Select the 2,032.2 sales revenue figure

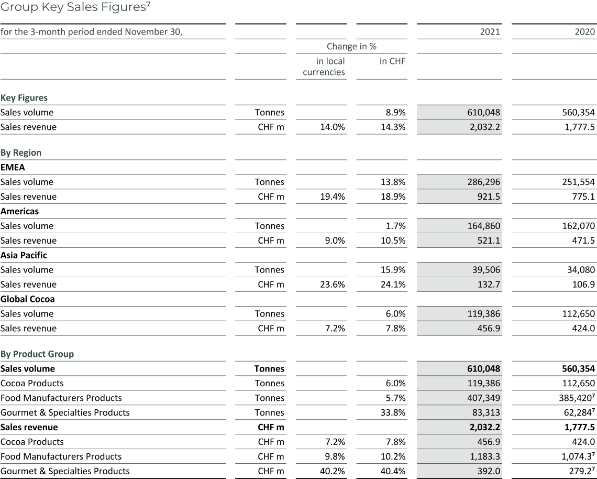pos(484,127)
